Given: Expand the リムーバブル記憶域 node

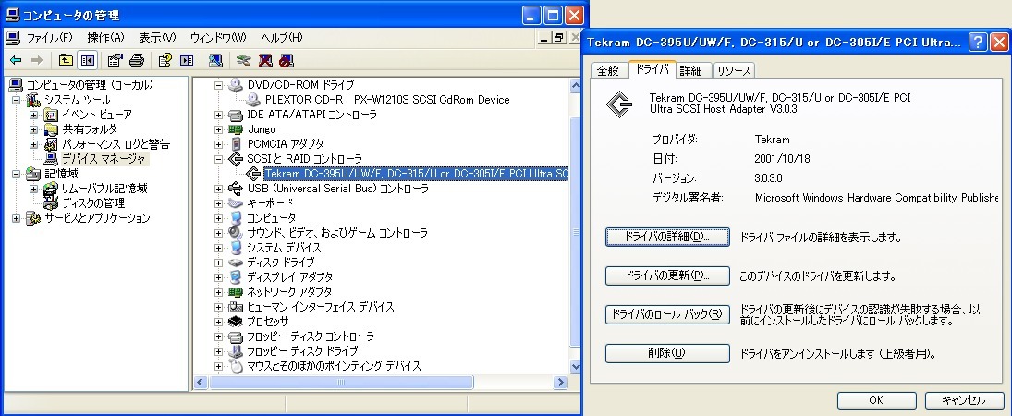Looking at the screenshot, I should coord(33,189).
